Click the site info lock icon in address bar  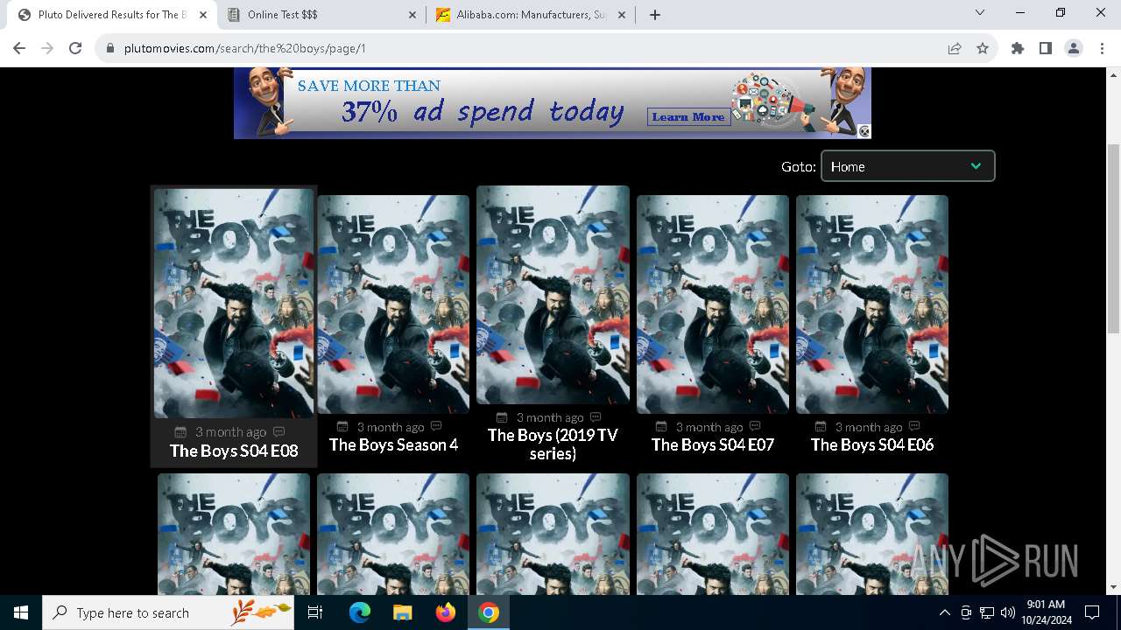tap(110, 48)
